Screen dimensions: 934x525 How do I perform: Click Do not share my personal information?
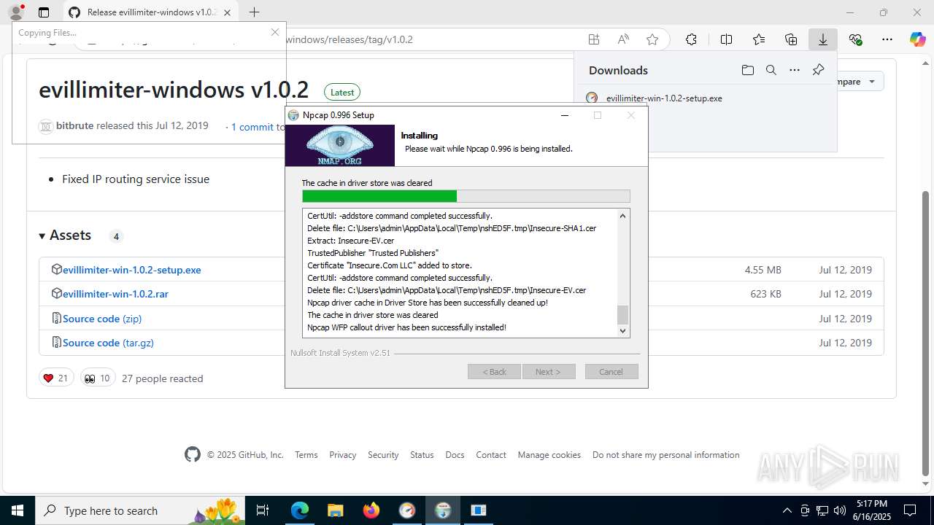666,455
